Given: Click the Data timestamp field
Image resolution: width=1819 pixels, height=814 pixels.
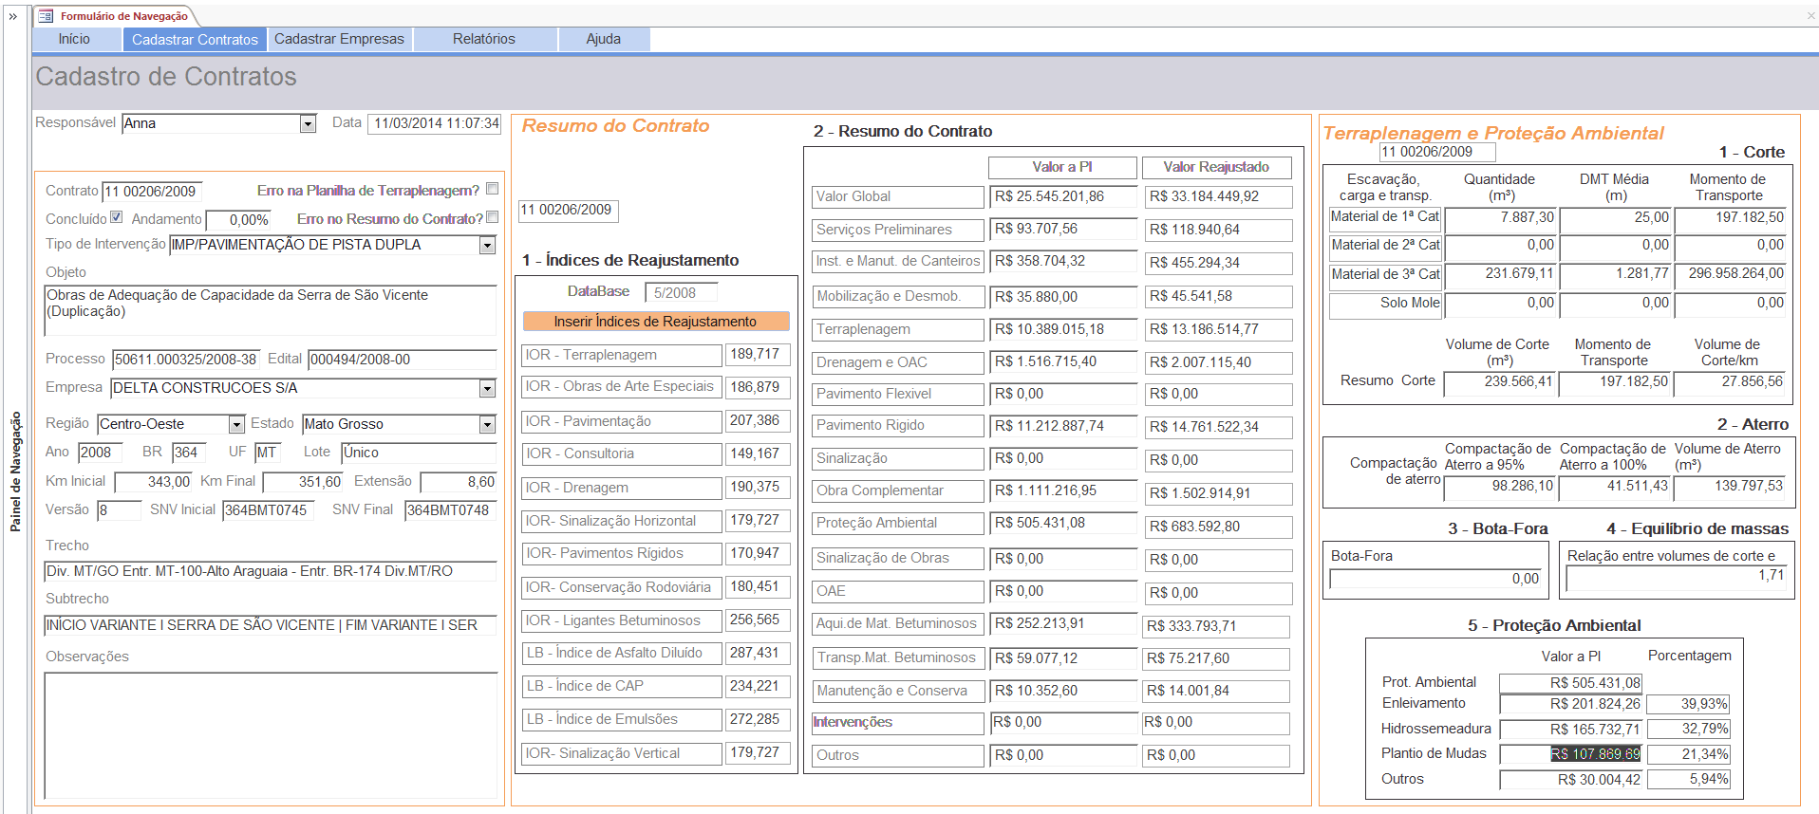Looking at the screenshot, I should pyautogui.click(x=435, y=123).
